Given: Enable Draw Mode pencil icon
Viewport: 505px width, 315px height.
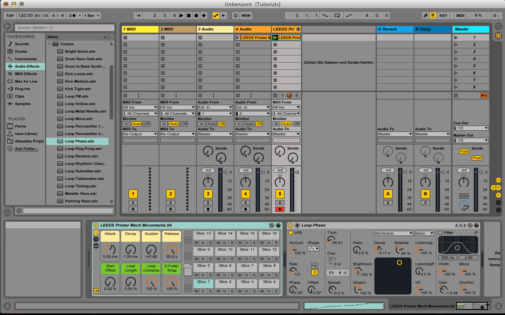Looking at the screenshot, I should (x=425, y=16).
